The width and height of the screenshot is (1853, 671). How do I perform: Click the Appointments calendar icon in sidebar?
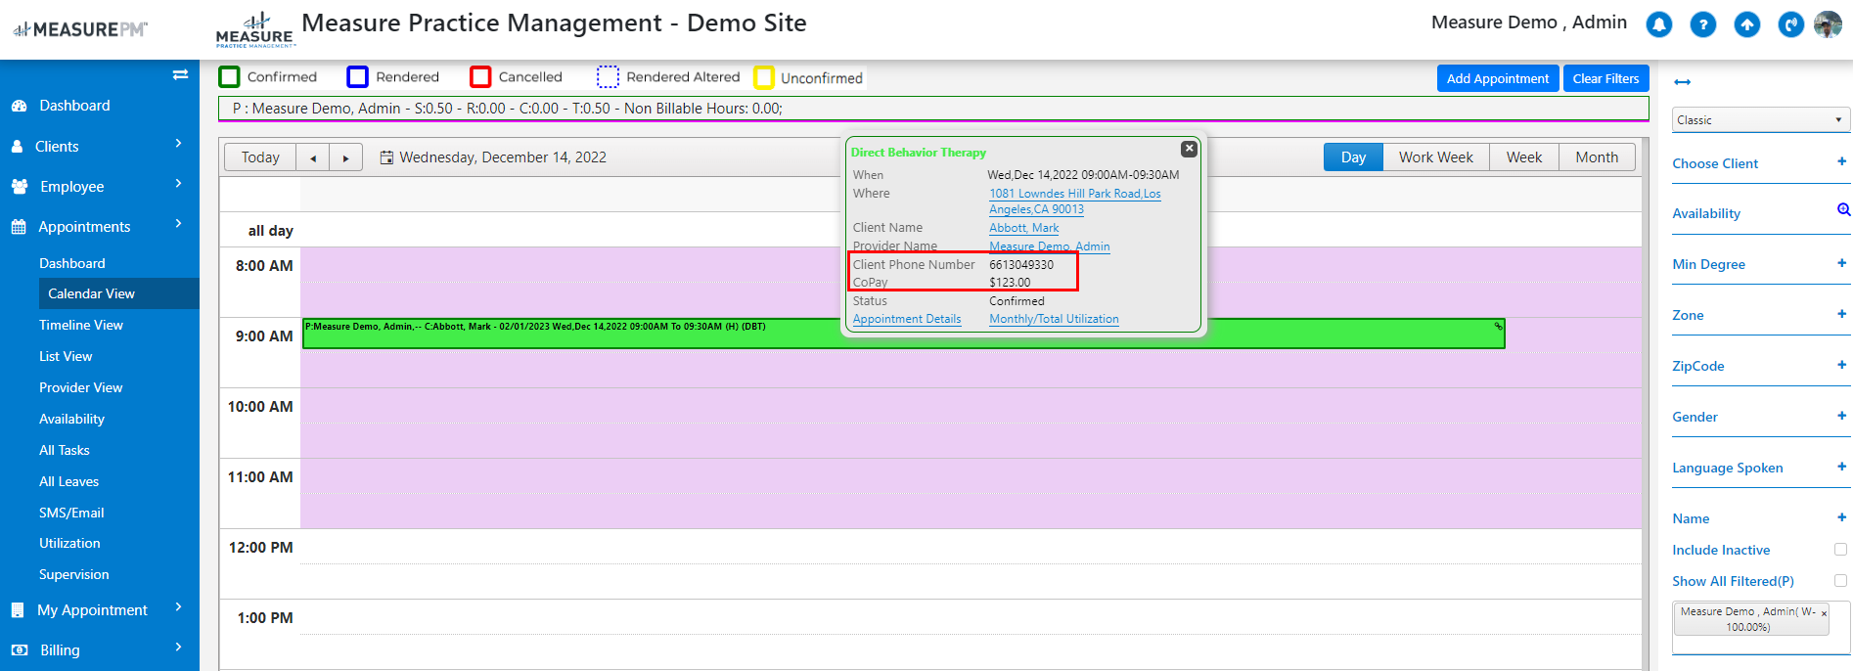point(19,227)
